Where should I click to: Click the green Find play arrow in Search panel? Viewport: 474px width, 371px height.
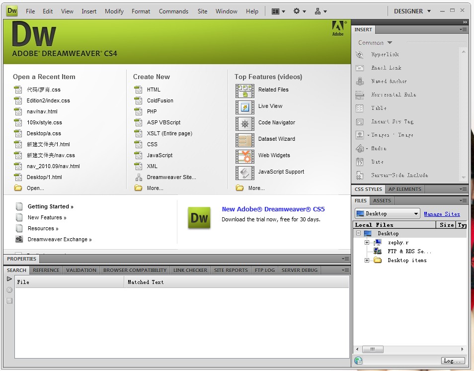(9, 278)
